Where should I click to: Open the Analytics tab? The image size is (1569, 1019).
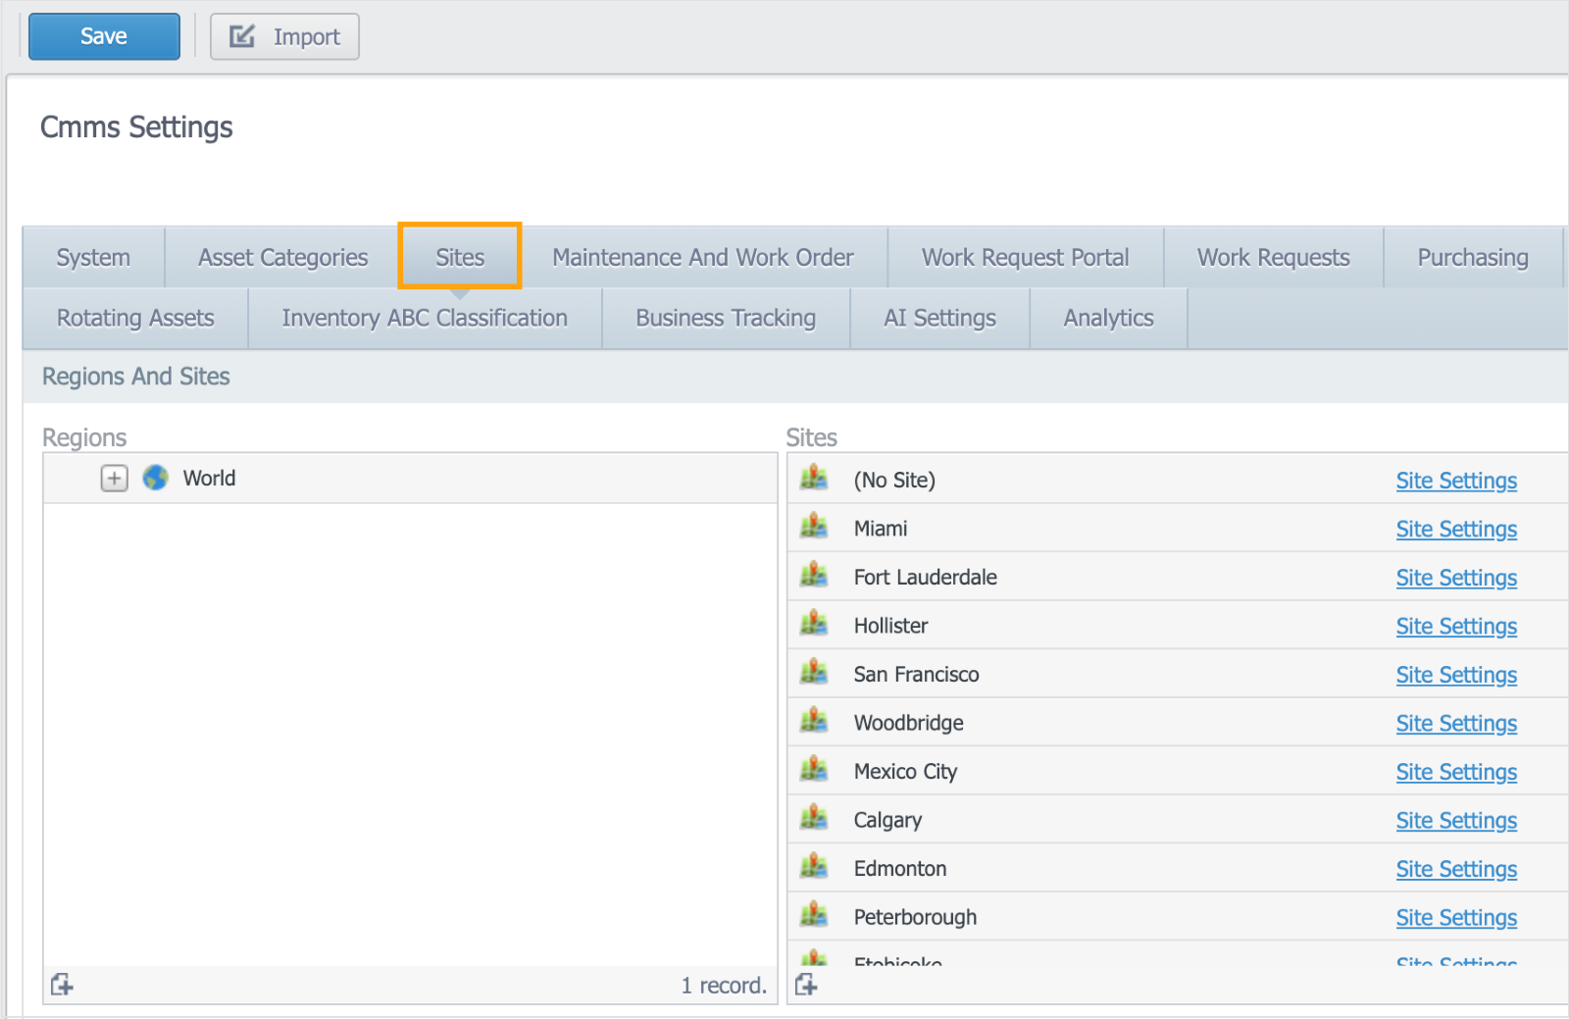tap(1107, 318)
